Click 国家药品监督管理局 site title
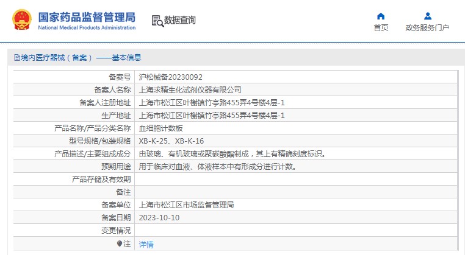 (x=87, y=17)
